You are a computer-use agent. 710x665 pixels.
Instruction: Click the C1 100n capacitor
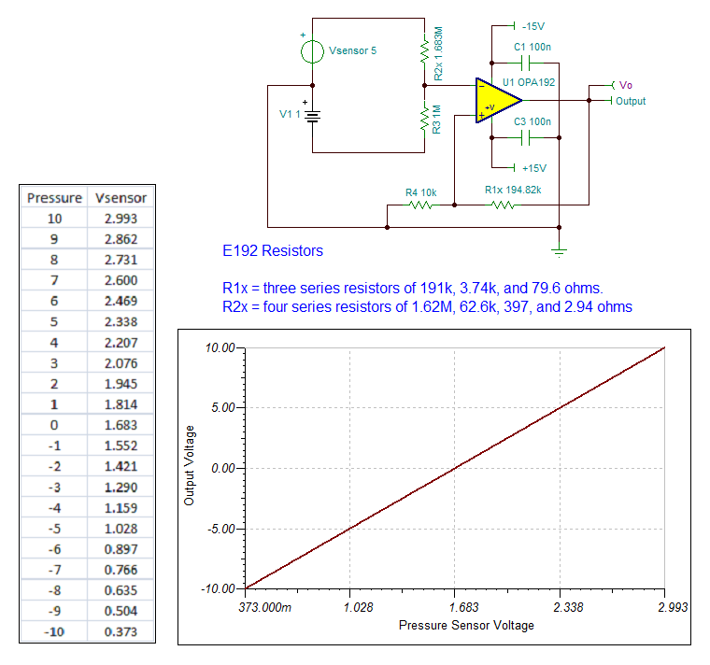pyautogui.click(x=525, y=63)
